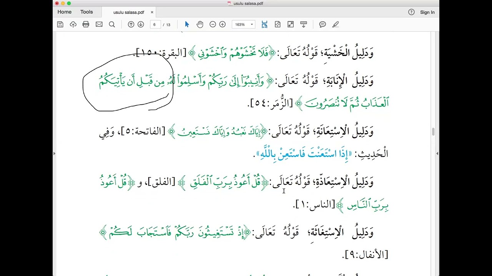Click the window title usulu salasa.pdf

pos(248,3)
